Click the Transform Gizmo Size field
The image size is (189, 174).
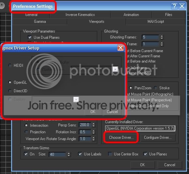pos(57,154)
